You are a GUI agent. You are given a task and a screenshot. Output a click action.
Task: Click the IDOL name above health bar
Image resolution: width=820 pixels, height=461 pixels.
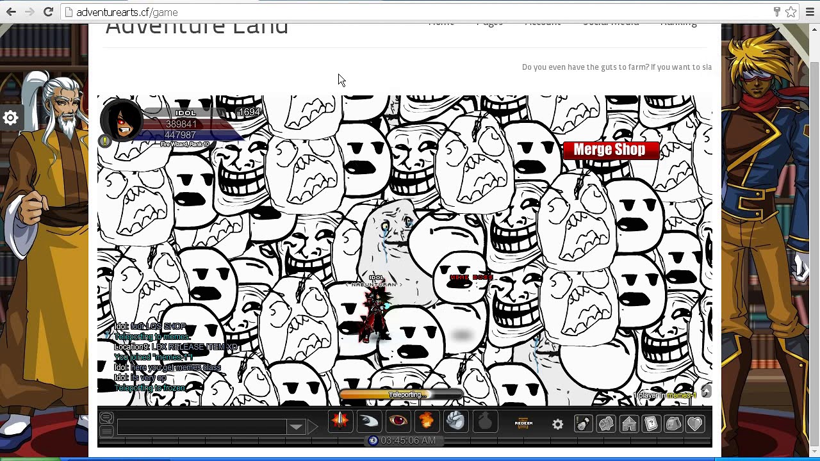point(185,113)
